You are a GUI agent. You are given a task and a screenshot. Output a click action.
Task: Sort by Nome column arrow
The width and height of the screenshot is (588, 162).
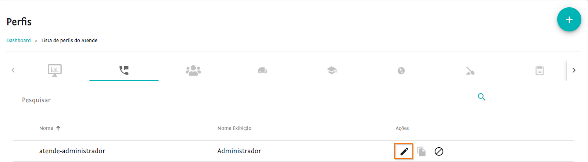pyautogui.click(x=58, y=128)
